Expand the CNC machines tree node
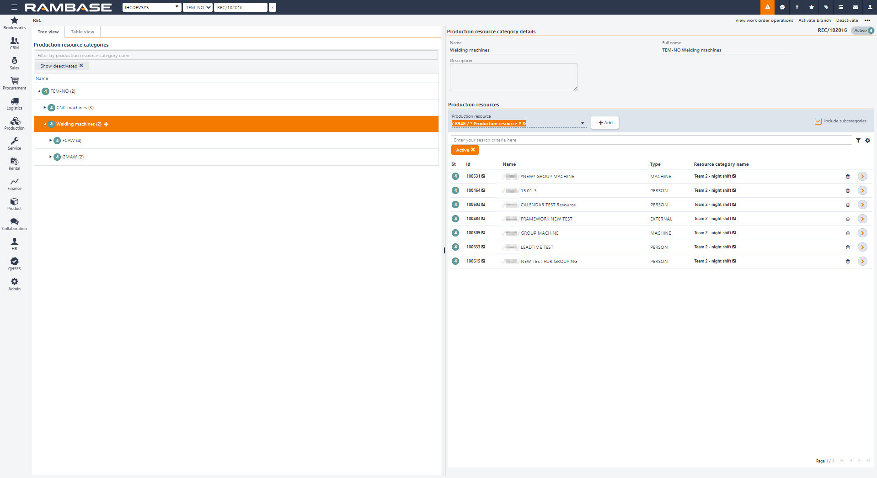Screen dimensions: 877x478 click(45, 108)
